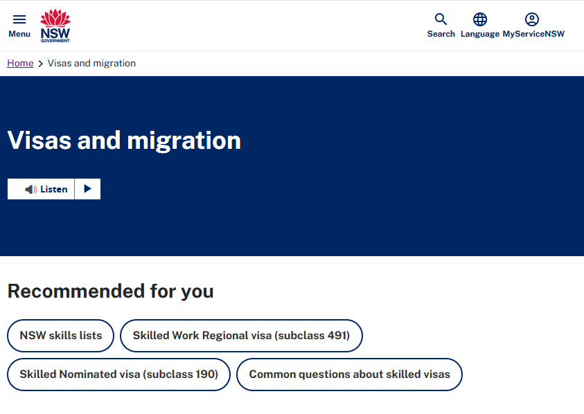584x414 pixels.
Task: Open Skilled Work Regional visa (subclass 491)
Action: click(x=241, y=336)
